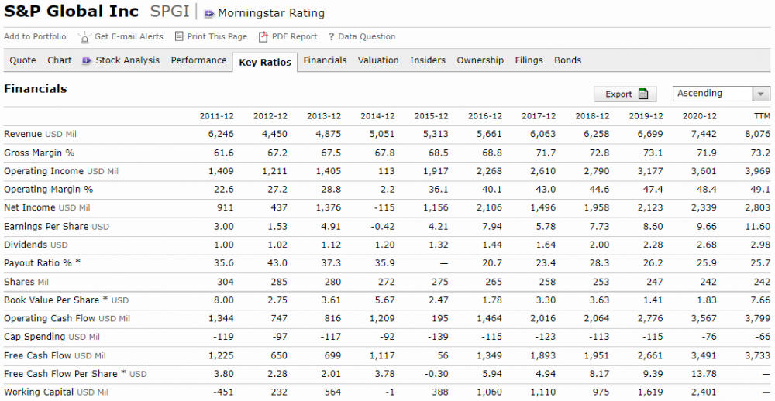View the Ownership tab

pyautogui.click(x=480, y=60)
